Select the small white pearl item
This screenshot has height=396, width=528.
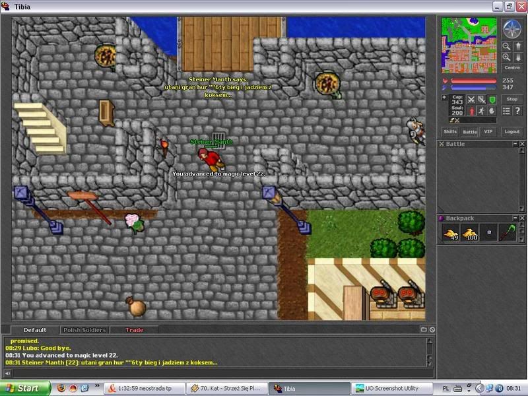coord(489,233)
